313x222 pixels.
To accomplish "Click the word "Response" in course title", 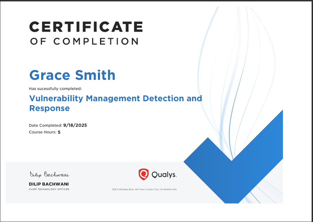I will tap(50, 108).
